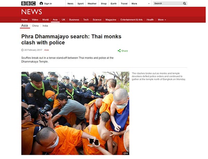Open the Health news section
This screenshot has height=159, width=208.
[x=150, y=20]
